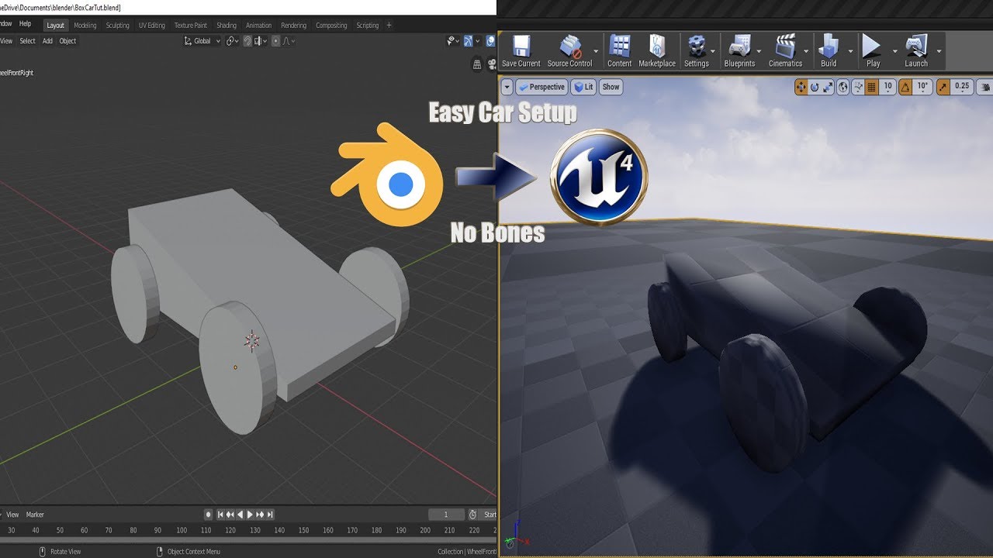Switch to Scripting workspace tab

coord(367,26)
